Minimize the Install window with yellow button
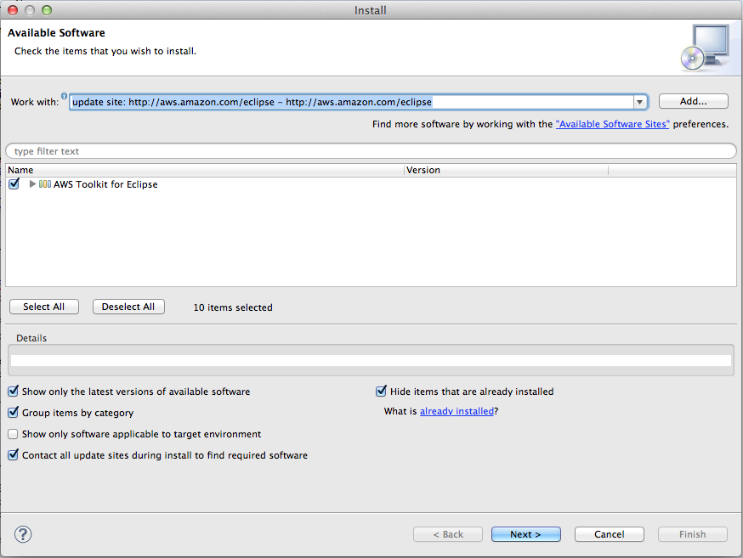Image resolution: width=743 pixels, height=558 pixels. pyautogui.click(x=30, y=10)
